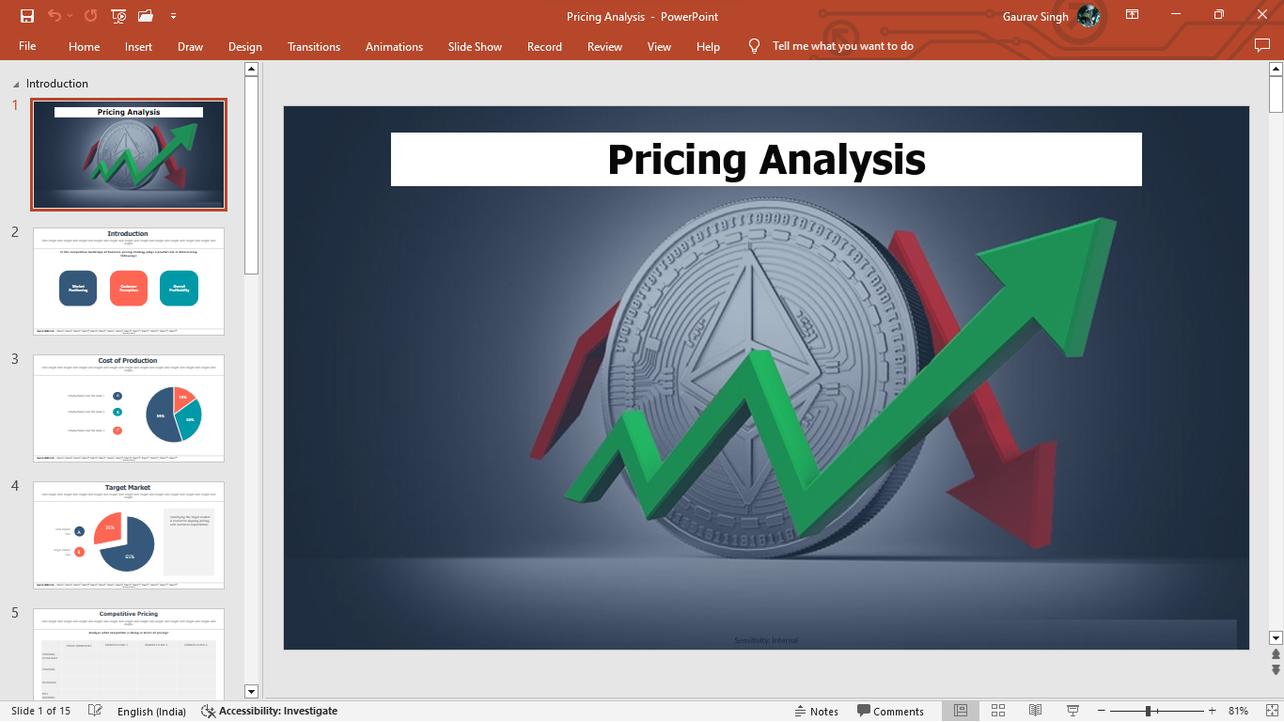Screen dimensions: 1284x722
Task: Click the 'Slide 1 of 15' status indicator
Action: click(x=41, y=712)
